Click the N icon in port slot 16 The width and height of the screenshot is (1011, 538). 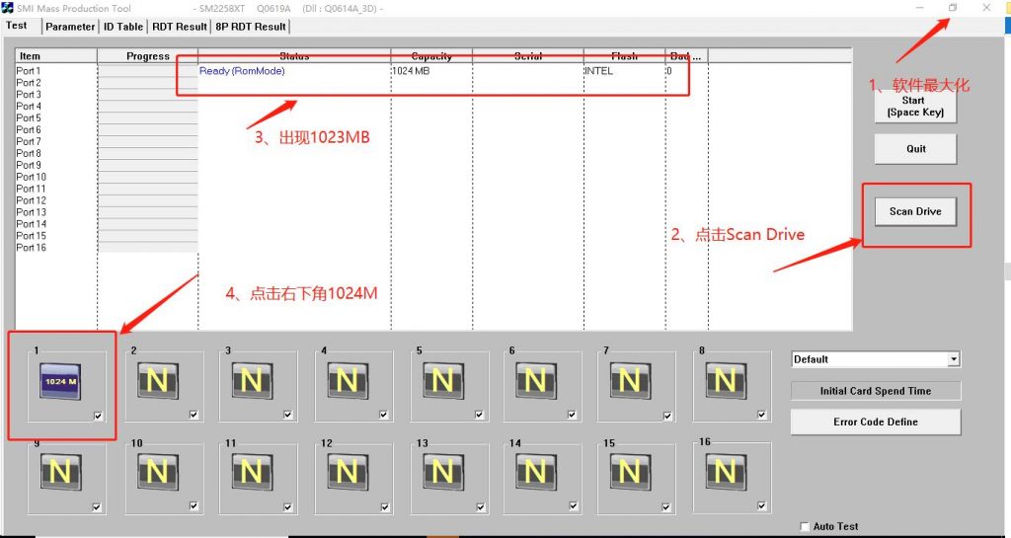[x=725, y=473]
